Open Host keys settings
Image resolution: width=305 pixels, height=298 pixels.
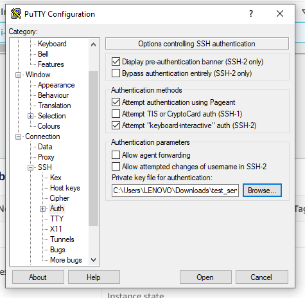click(x=65, y=188)
